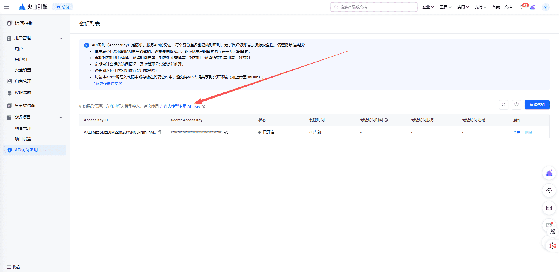Screen dimensions: 559x272
Task: Copy the Access Key ID using the copy icon
Action: [x=160, y=132]
